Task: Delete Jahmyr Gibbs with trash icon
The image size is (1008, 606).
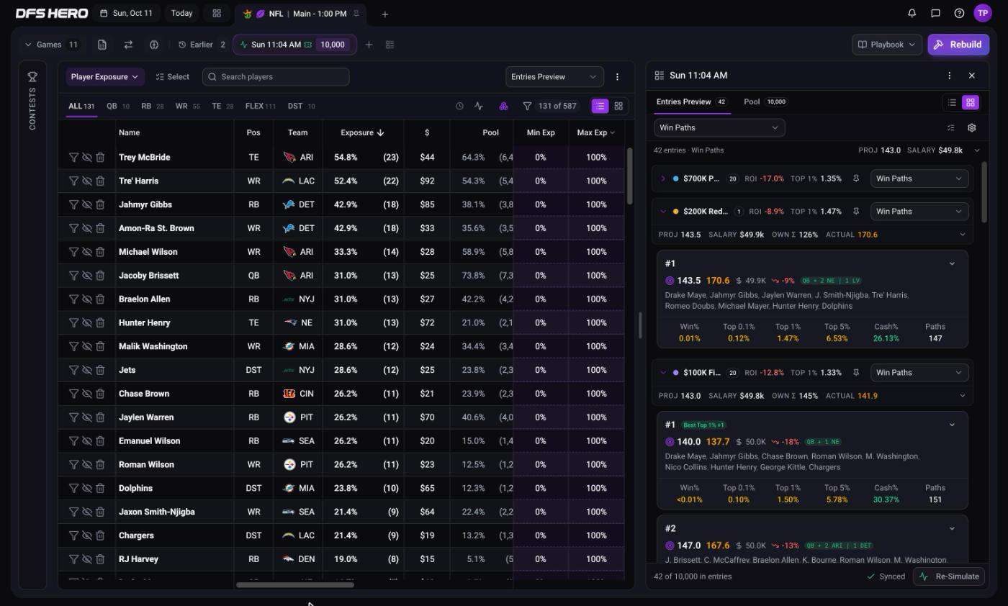Action: (100, 204)
